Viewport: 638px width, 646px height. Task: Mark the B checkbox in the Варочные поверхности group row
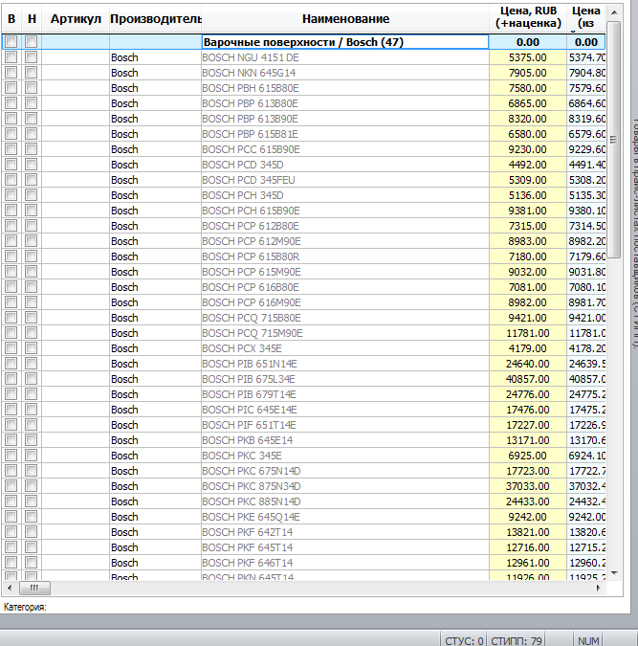11,41
